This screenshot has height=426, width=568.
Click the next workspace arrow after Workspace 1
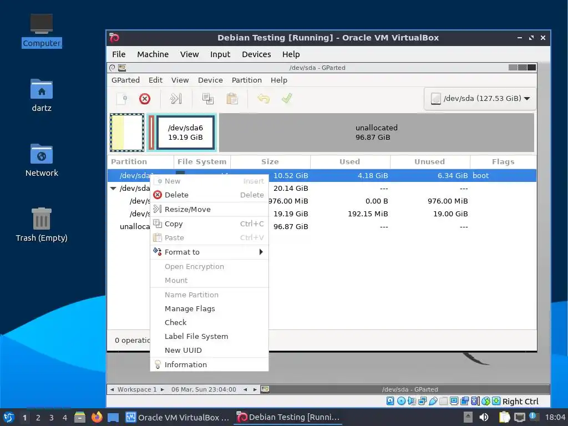[163, 390]
